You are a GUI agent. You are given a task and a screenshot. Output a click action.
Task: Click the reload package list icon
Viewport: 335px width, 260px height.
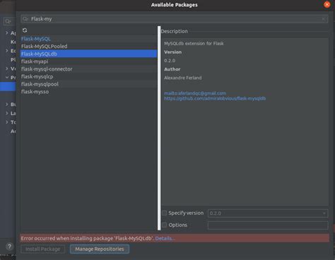(x=25, y=30)
